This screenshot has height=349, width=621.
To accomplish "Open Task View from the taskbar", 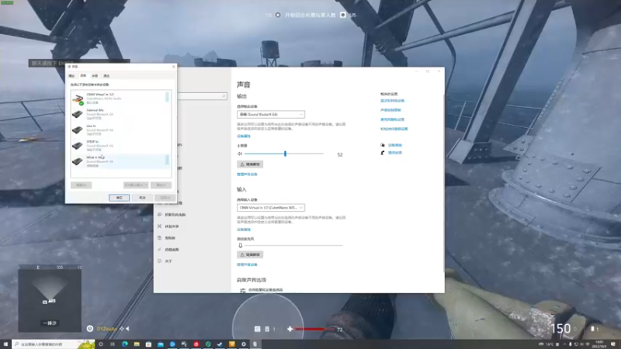I will pyautogui.click(x=113, y=344).
